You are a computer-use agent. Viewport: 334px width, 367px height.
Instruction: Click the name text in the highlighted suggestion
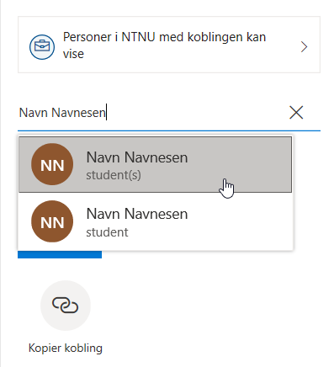pyautogui.click(x=137, y=157)
